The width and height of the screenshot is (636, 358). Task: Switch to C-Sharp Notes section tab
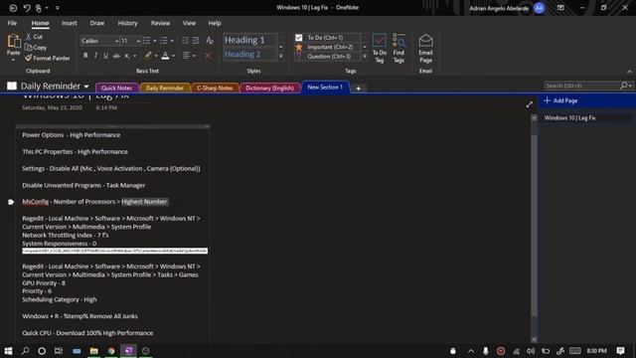point(215,88)
